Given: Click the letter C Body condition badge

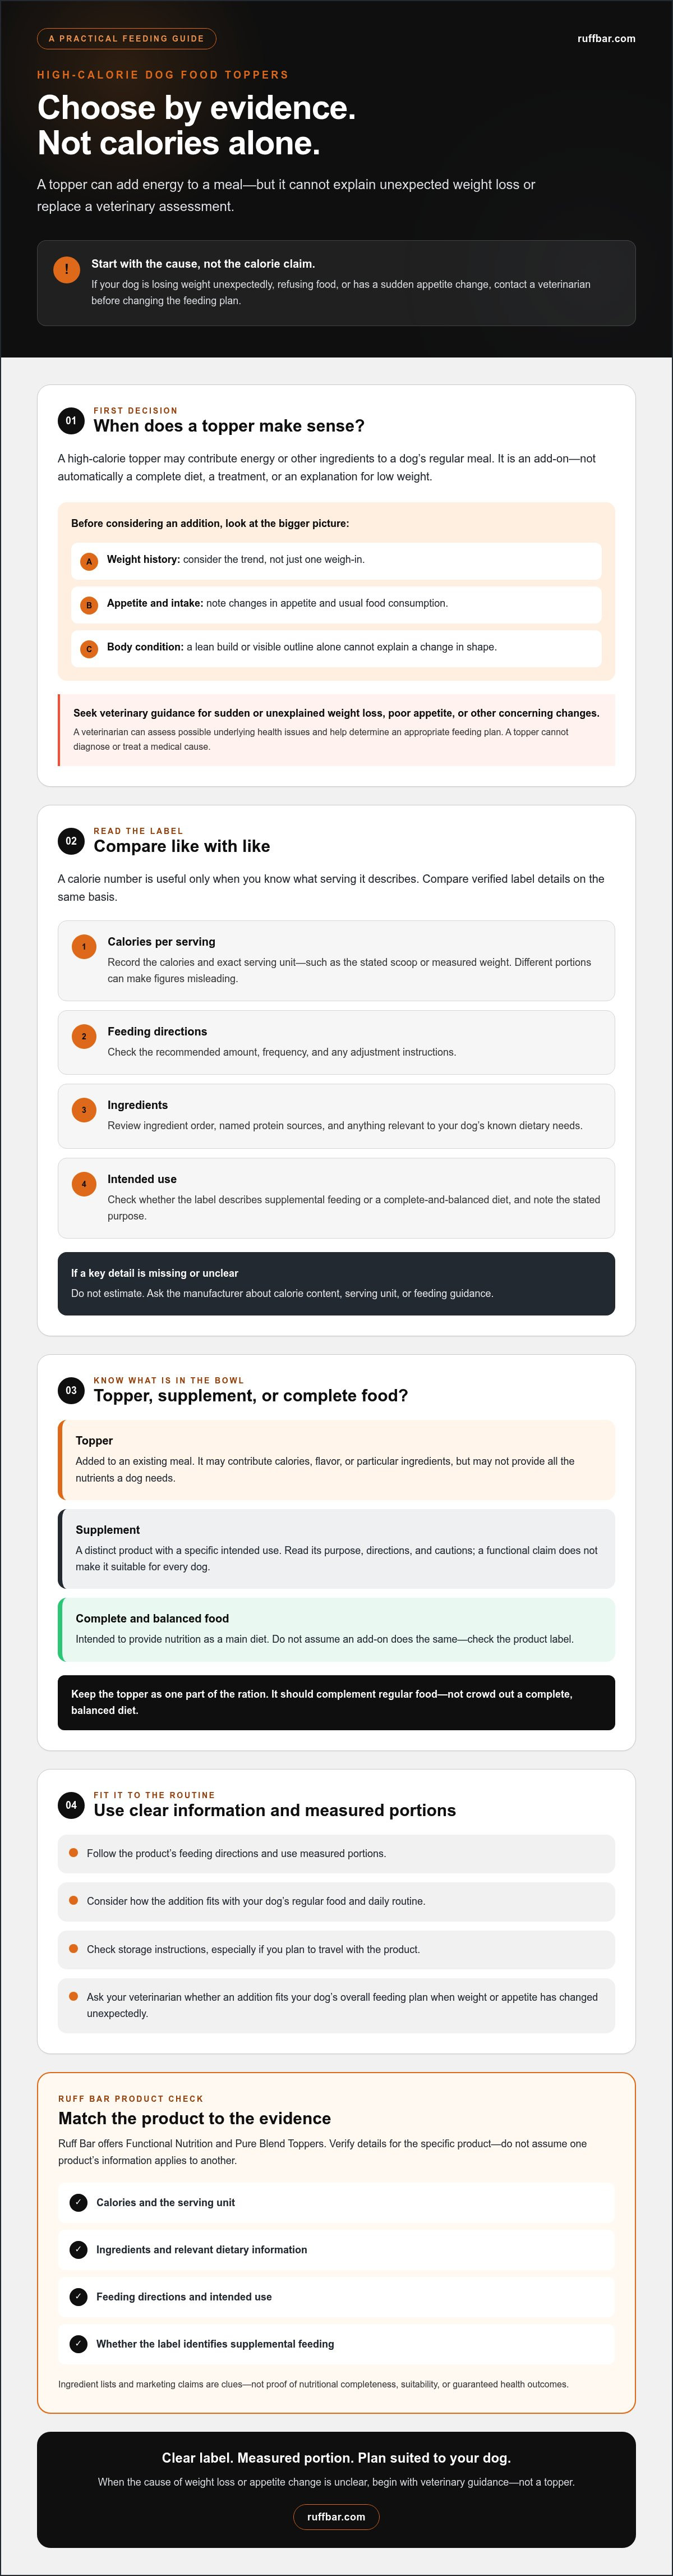Looking at the screenshot, I should click(89, 649).
